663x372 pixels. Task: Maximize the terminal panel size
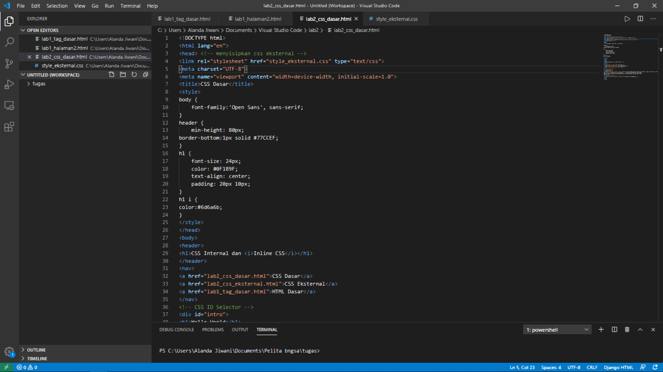click(x=640, y=329)
